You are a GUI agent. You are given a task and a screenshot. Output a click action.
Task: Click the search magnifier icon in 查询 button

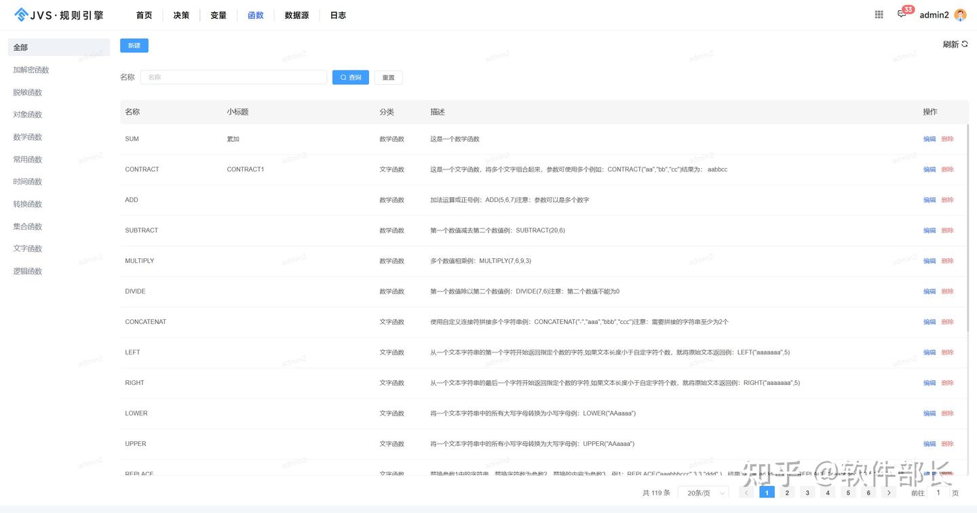(343, 77)
